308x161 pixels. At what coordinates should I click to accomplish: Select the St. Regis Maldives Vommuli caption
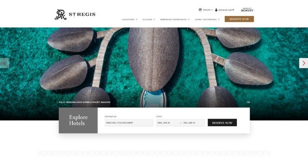[84, 102]
